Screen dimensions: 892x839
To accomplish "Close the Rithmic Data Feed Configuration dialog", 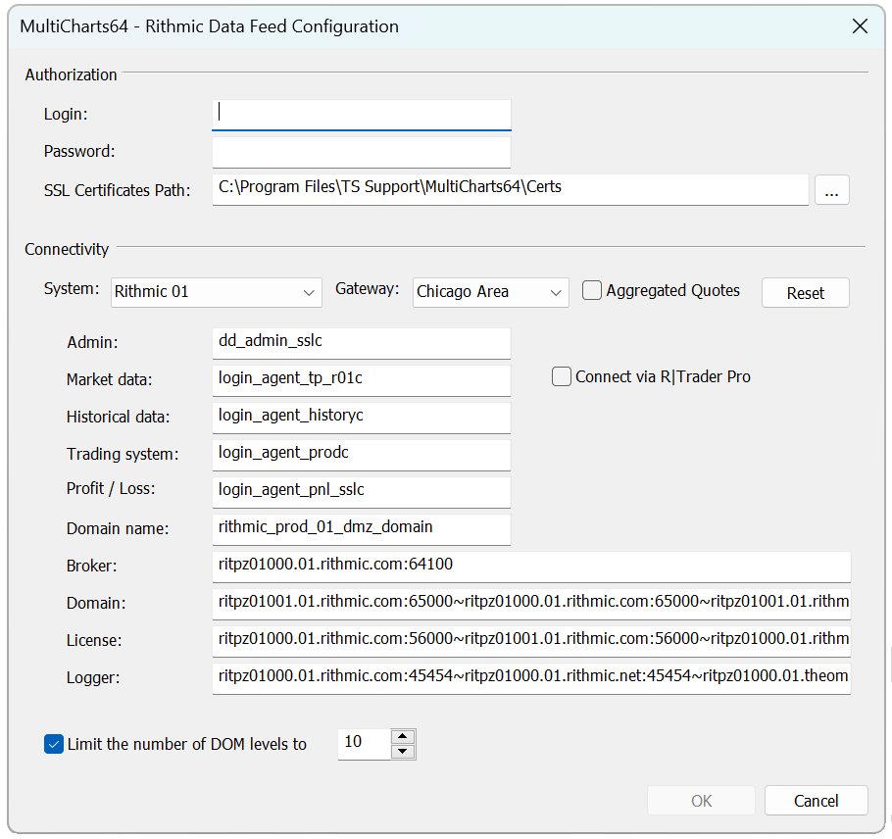I will click(861, 26).
